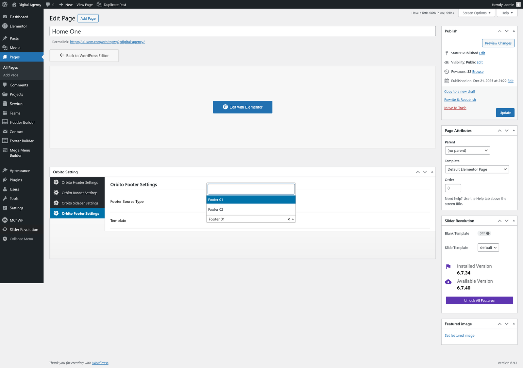Click the Duplicate Post icon

pos(99,5)
